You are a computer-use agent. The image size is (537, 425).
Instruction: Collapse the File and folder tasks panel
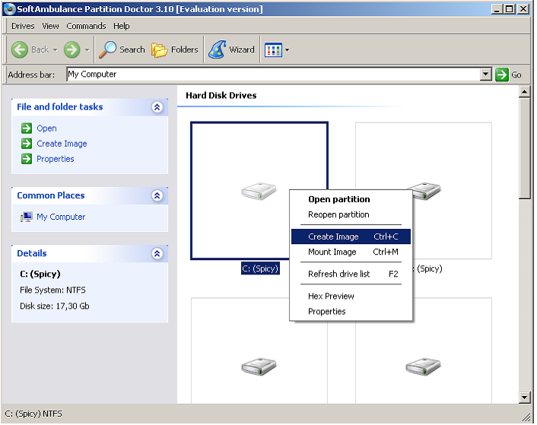tap(157, 107)
